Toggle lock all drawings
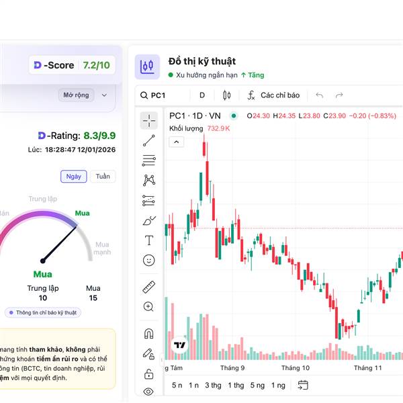 pyautogui.click(x=149, y=373)
